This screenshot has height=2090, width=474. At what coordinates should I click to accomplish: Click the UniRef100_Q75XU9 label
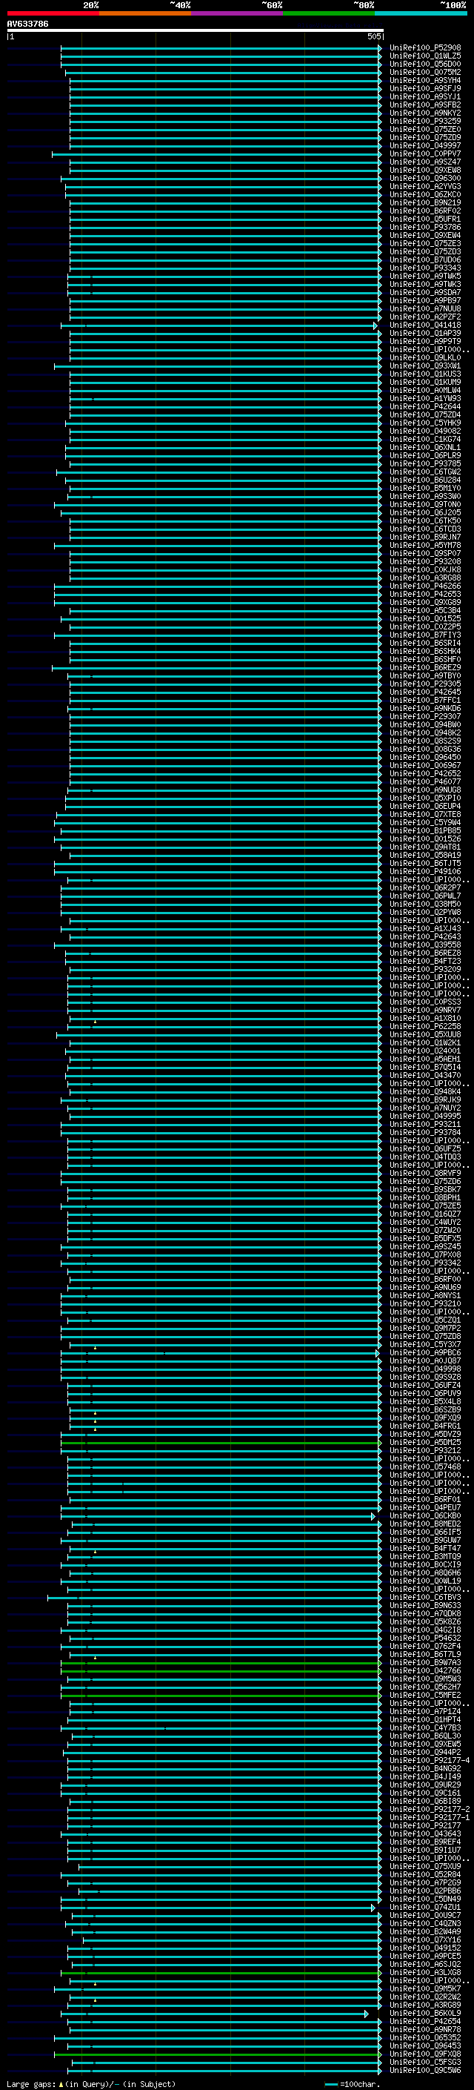click(x=424, y=1867)
